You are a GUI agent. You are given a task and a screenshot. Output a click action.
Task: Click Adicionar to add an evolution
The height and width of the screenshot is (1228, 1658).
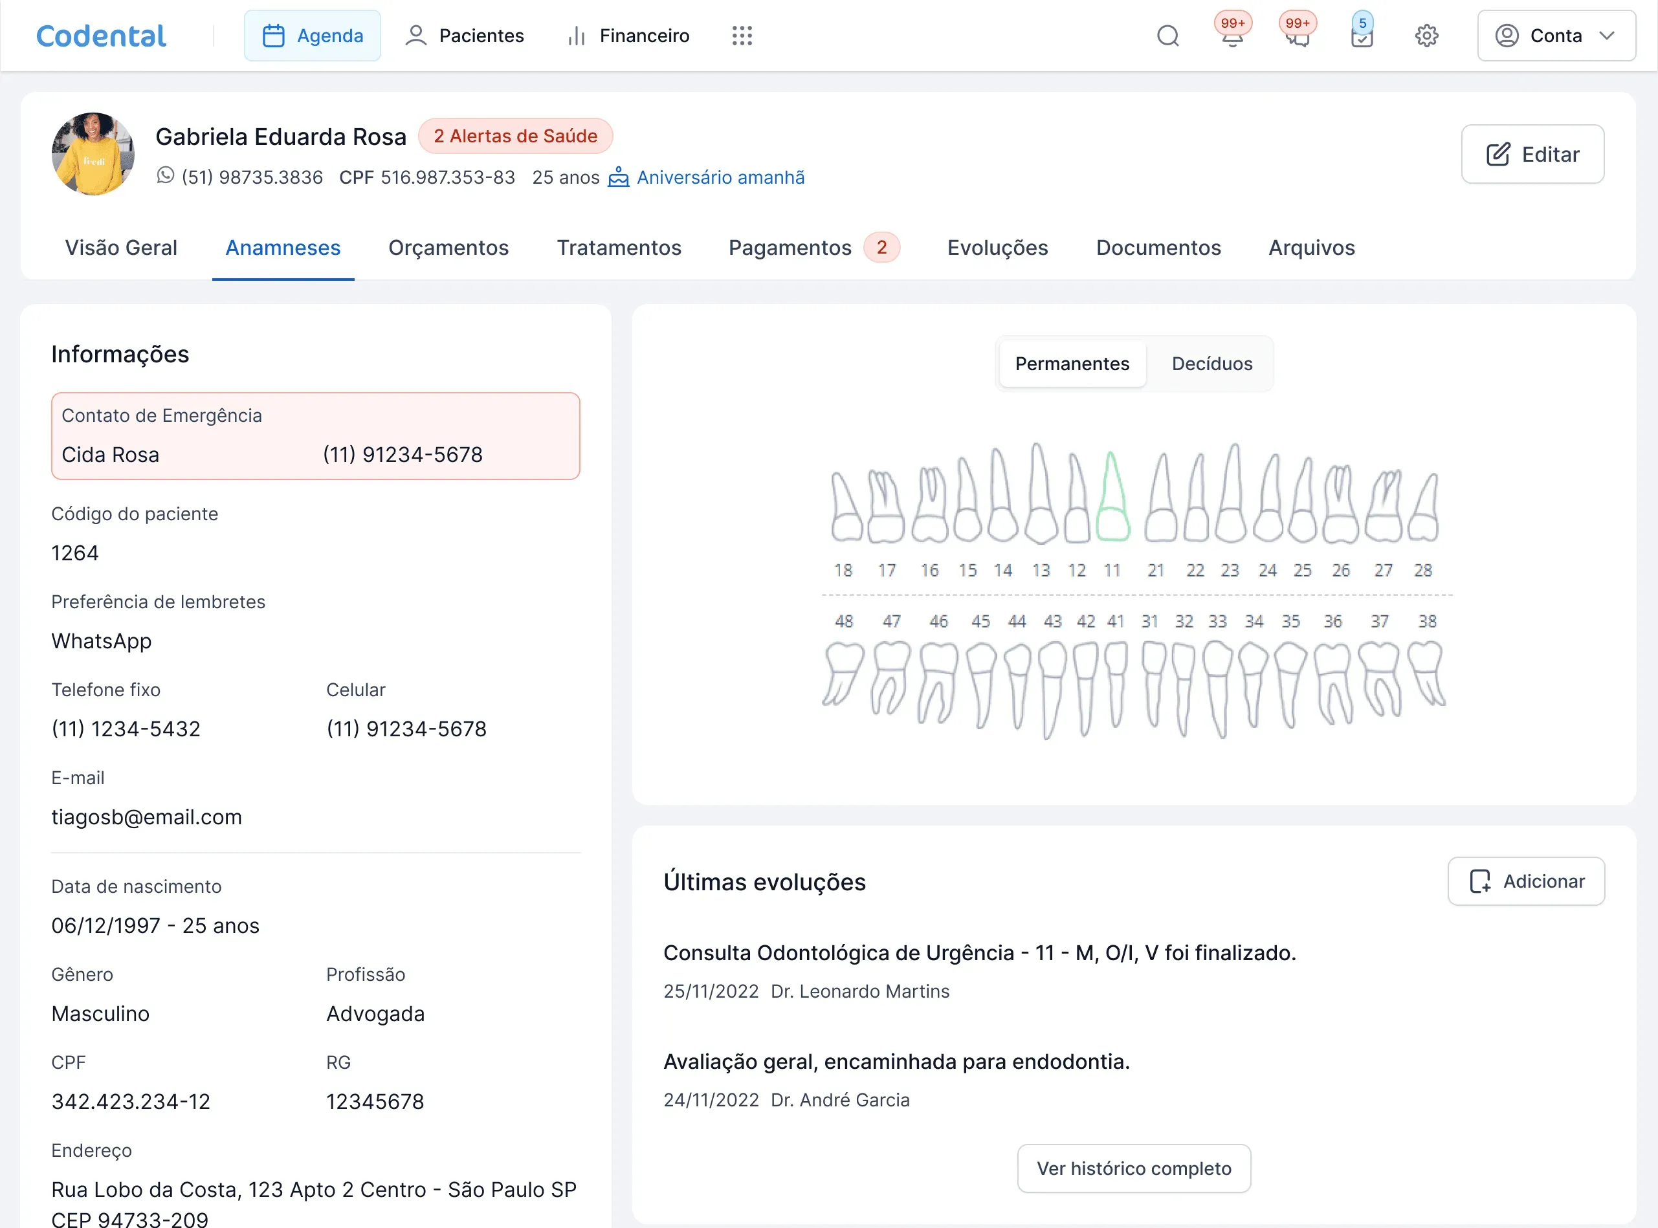click(x=1525, y=881)
